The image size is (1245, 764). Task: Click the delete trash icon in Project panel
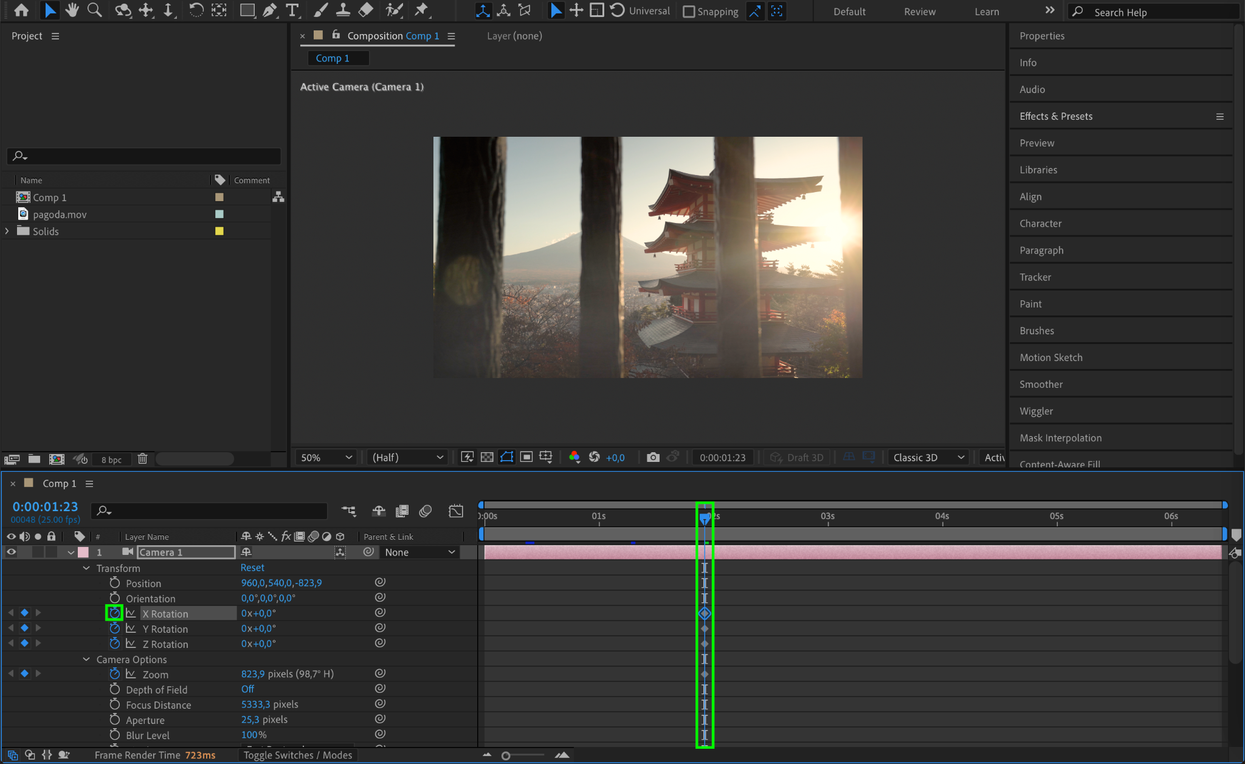(x=142, y=459)
